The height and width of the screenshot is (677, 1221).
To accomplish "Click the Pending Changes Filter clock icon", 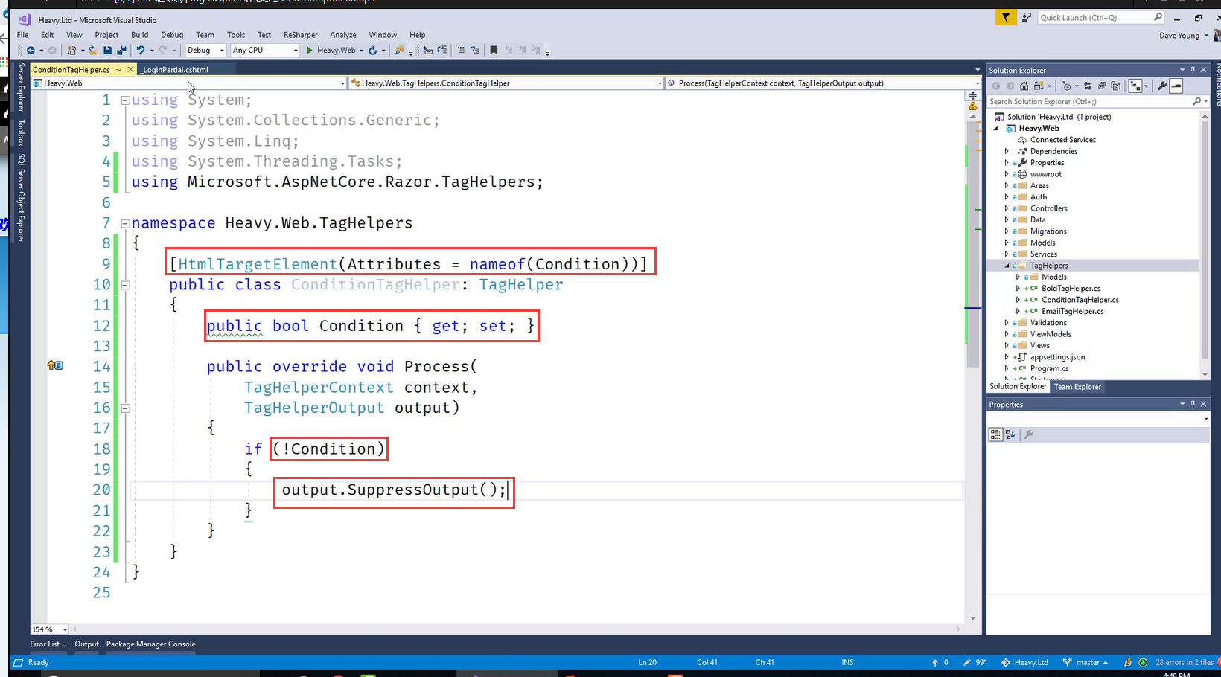I will coord(1067,86).
